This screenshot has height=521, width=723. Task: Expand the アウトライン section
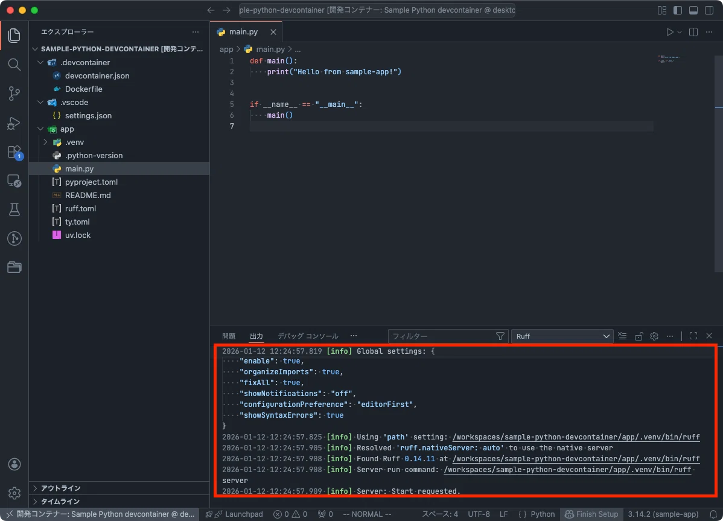click(x=120, y=488)
